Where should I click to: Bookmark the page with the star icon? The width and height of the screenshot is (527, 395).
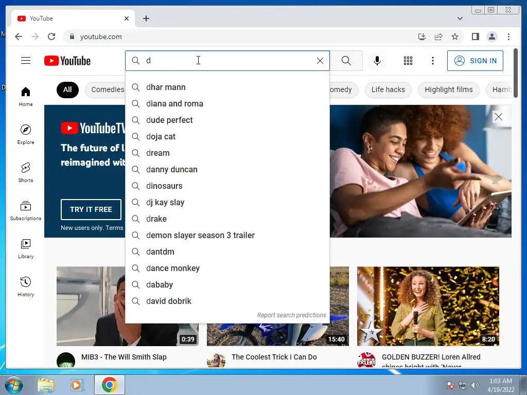tap(455, 37)
